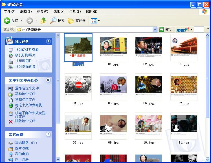The height and width of the screenshot is (163, 211).
Task: Click the 重命名这个文件 link
Action: click(x=27, y=88)
